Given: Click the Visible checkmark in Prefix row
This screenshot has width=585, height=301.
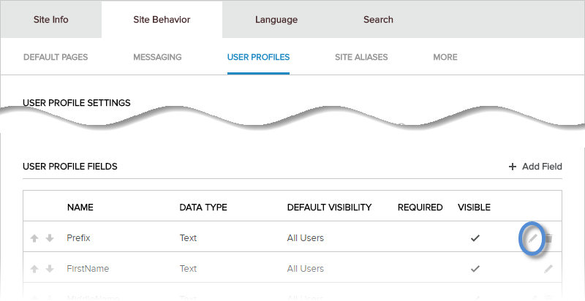Looking at the screenshot, I should pyautogui.click(x=475, y=237).
